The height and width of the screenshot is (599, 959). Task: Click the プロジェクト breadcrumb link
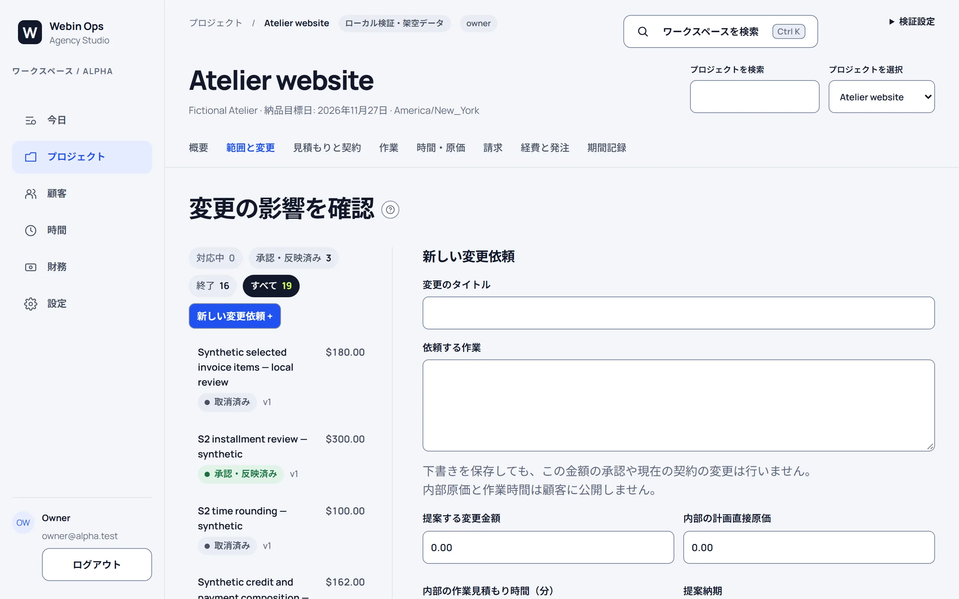[215, 23]
